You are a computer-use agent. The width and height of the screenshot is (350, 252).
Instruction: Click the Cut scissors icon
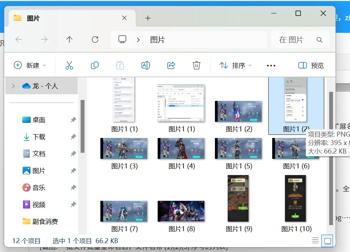[x=69, y=65]
